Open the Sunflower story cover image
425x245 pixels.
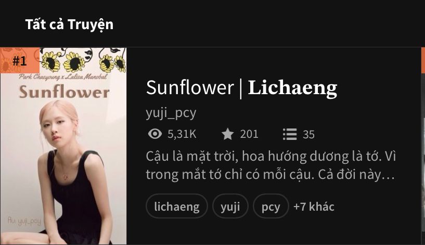pos(63,146)
